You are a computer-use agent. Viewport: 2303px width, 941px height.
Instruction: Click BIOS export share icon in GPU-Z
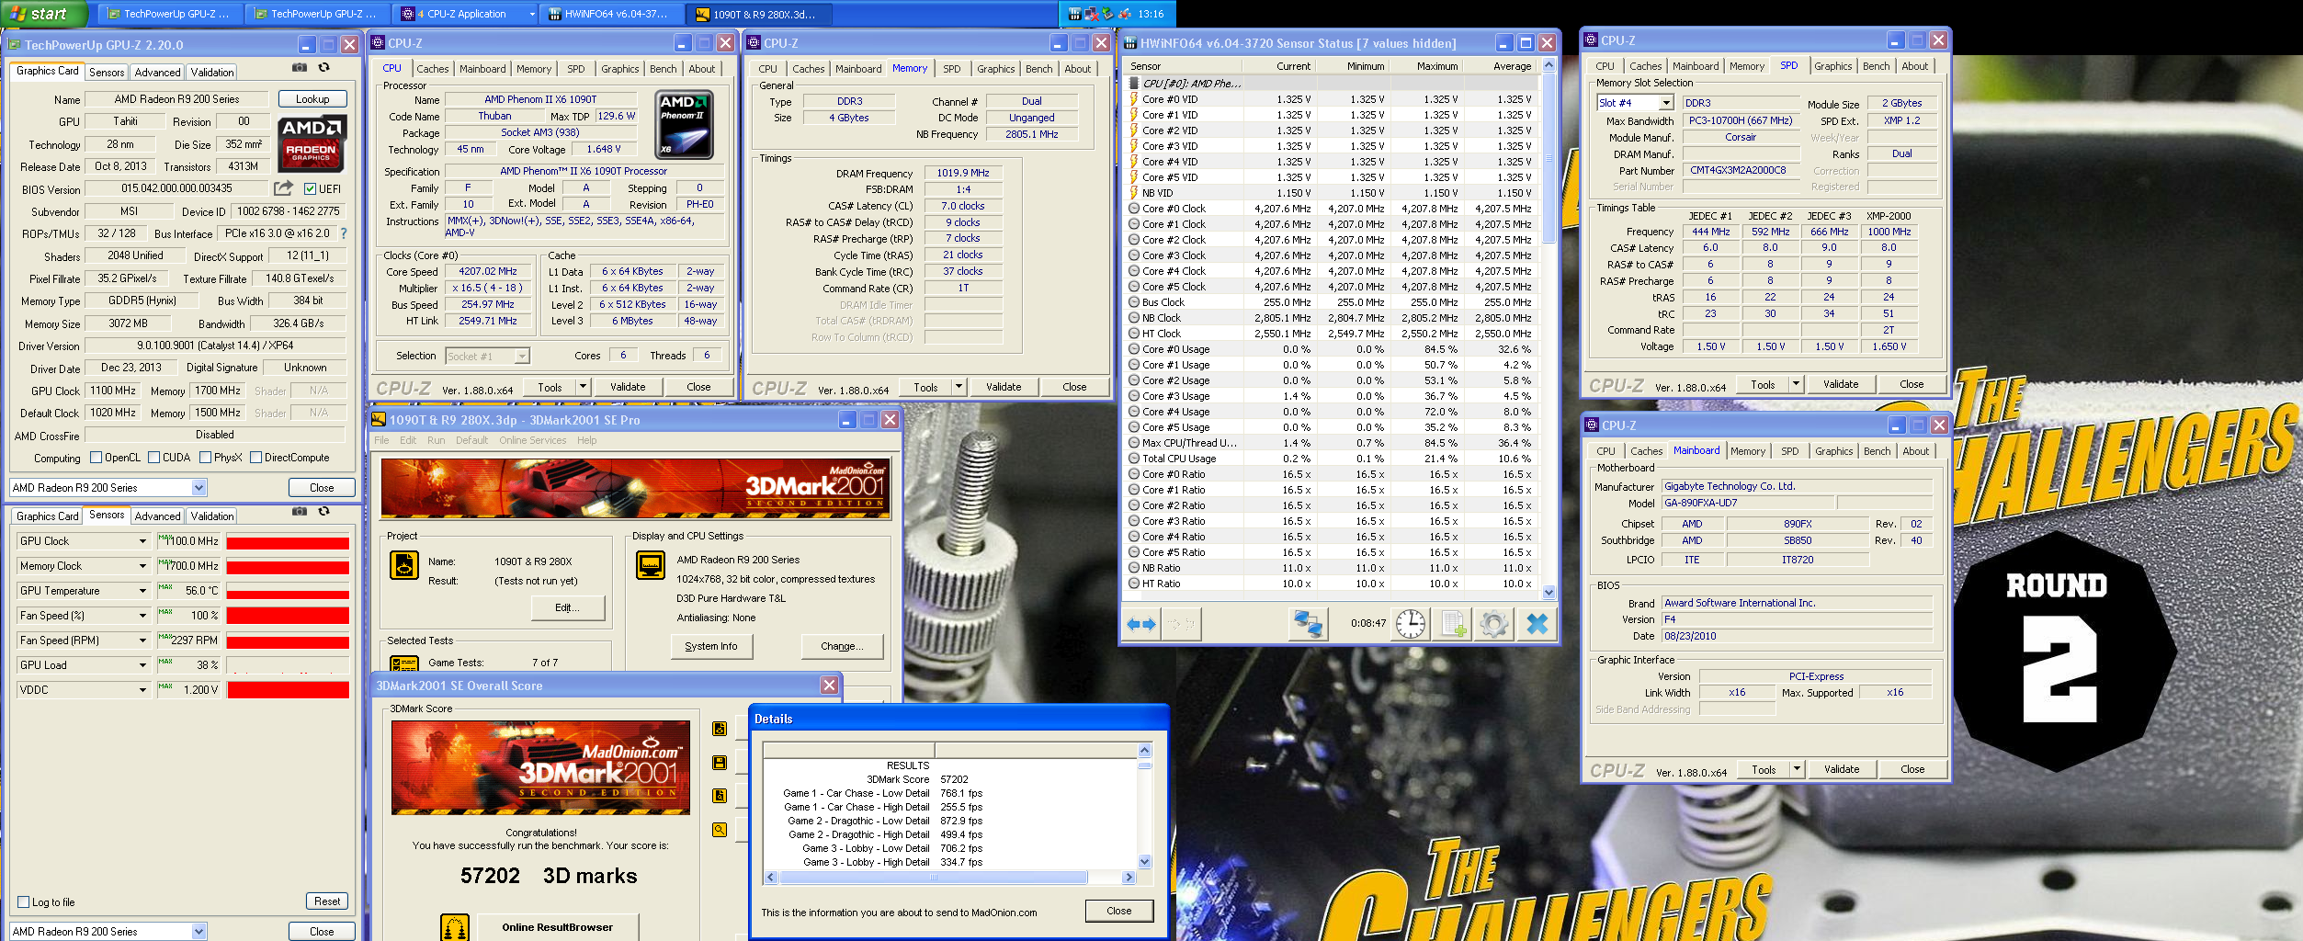[283, 187]
